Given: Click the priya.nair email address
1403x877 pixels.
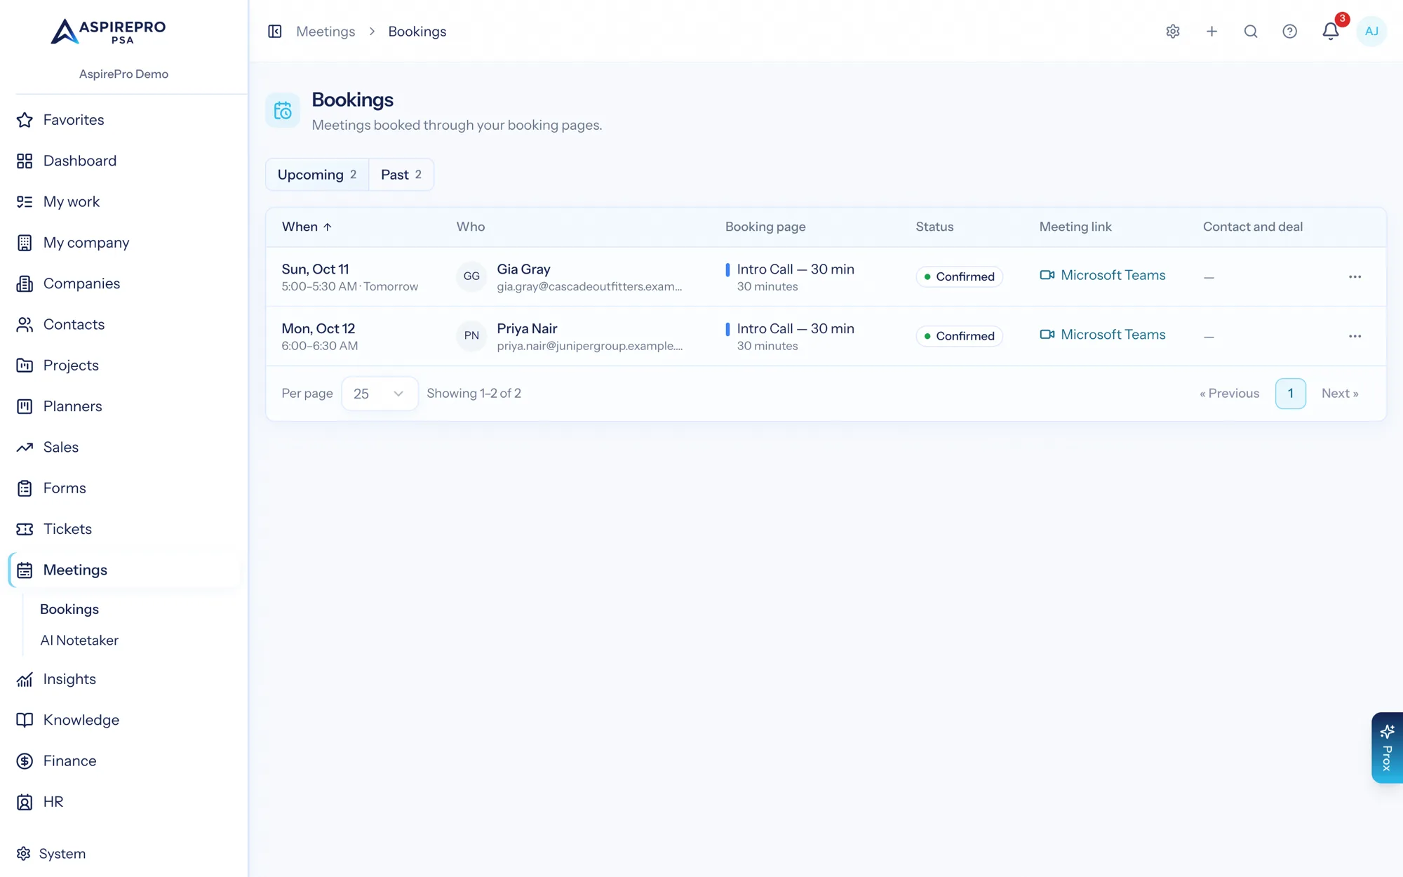Looking at the screenshot, I should coord(589,347).
